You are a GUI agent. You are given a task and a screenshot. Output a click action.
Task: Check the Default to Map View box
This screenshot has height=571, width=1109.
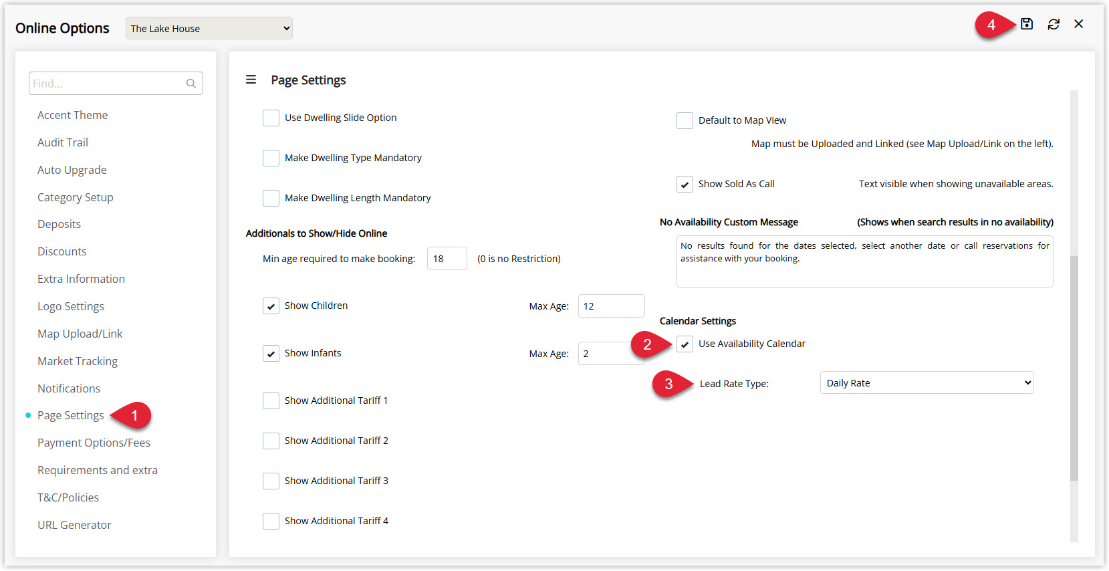pos(685,120)
